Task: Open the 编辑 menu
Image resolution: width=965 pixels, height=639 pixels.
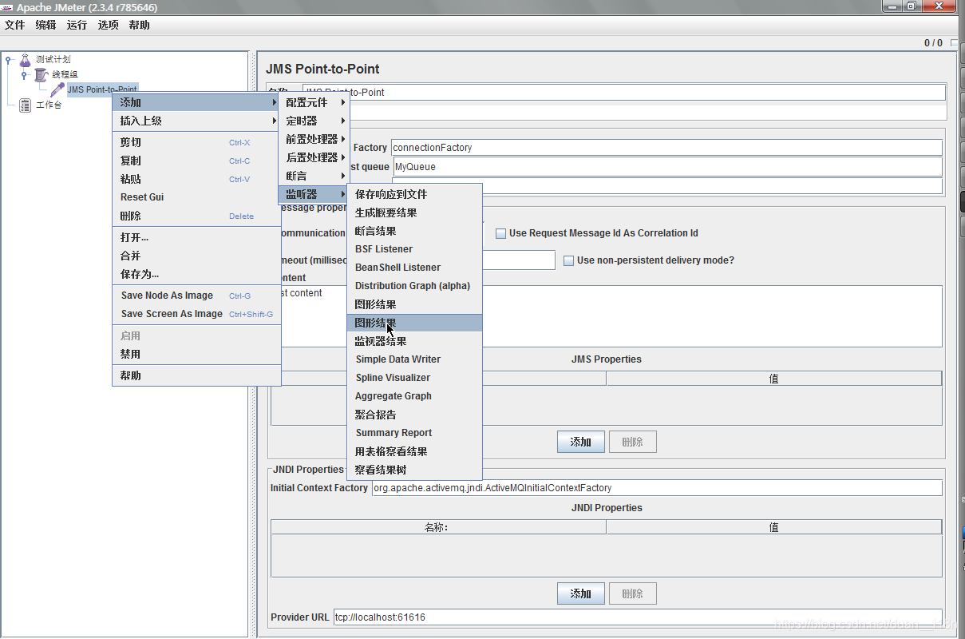Action: coord(46,25)
